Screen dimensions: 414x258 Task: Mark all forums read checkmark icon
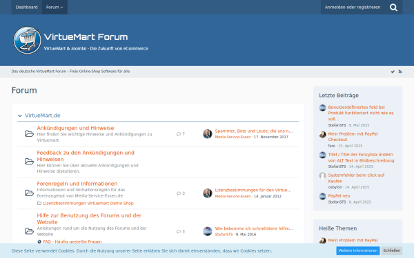(x=393, y=72)
